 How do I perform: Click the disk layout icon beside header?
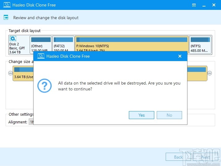click(x=6, y=18)
